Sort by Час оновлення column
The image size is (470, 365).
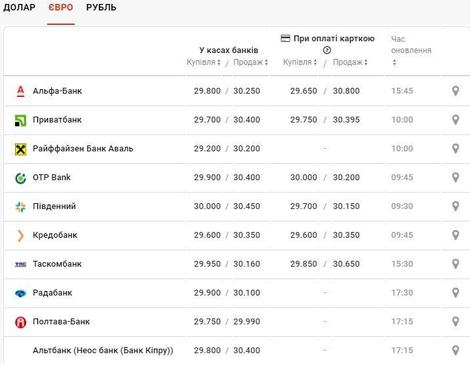tap(395, 62)
